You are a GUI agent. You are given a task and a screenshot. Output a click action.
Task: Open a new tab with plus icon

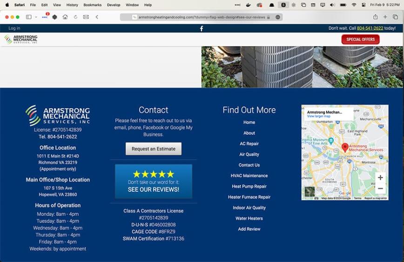point(385,17)
